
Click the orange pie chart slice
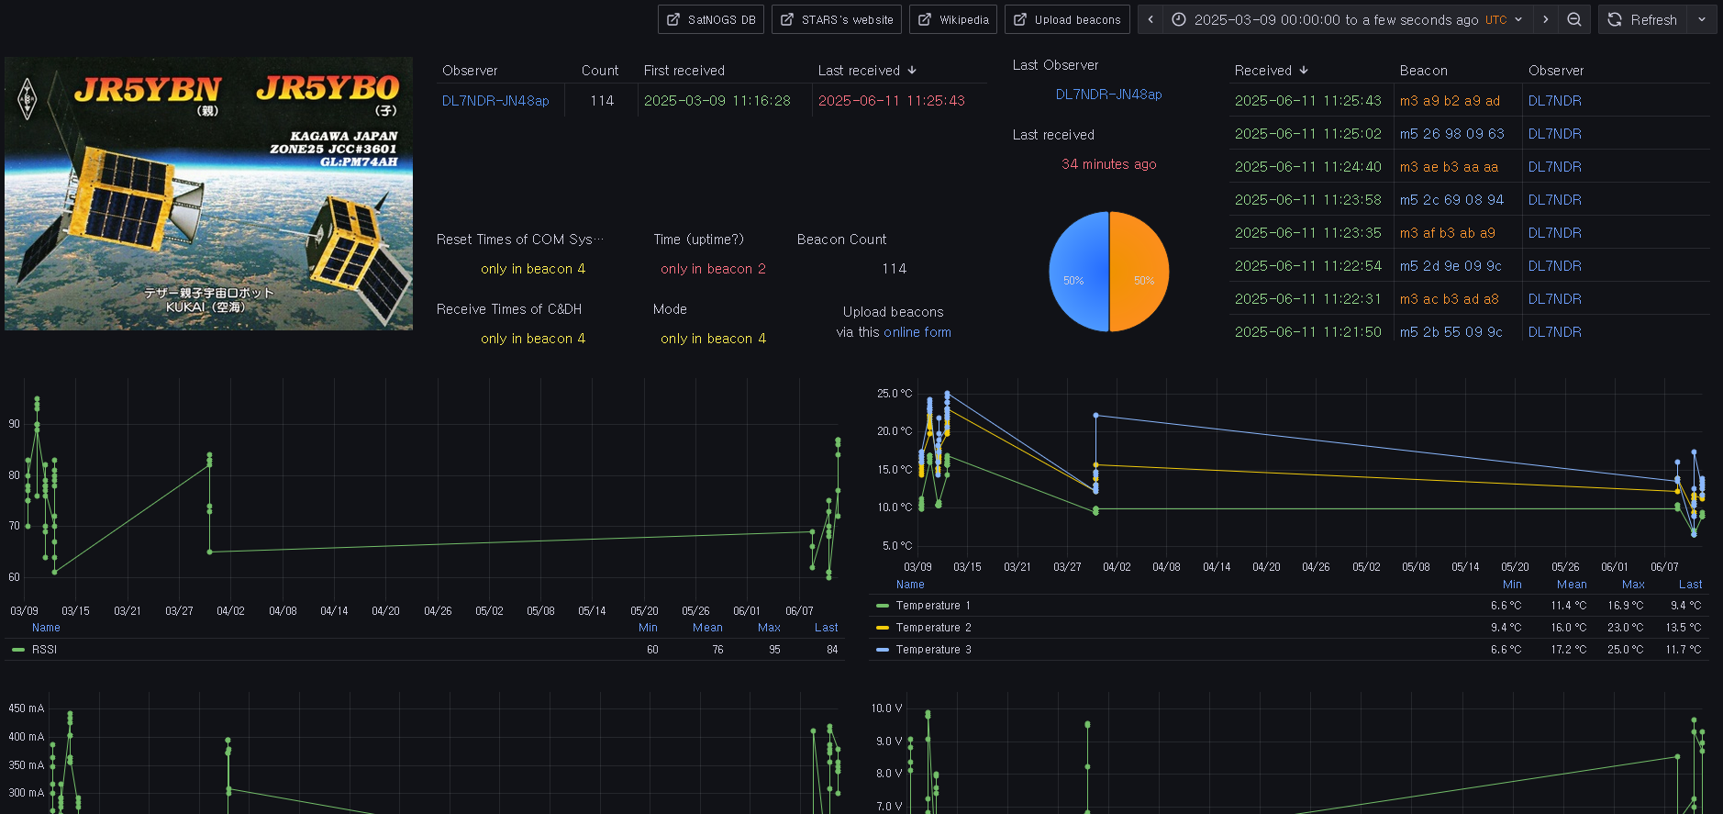[x=1140, y=272]
